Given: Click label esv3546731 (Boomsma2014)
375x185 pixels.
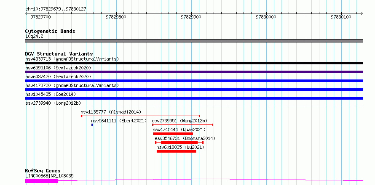Looking at the screenshot, I should (185, 138).
